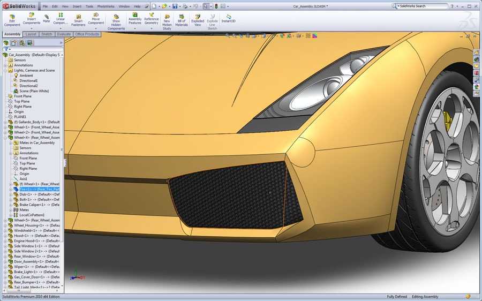482x301 pixels.
Task: Select the Mate tool
Action: pyautogui.click(x=47, y=18)
